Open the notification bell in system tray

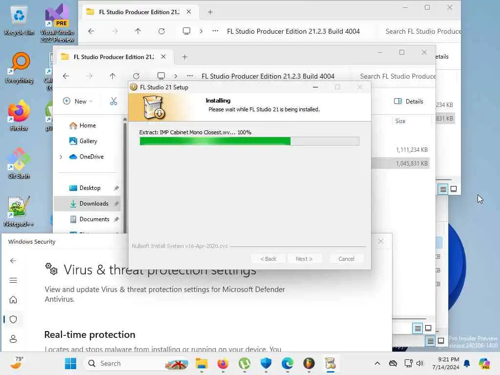click(467, 363)
